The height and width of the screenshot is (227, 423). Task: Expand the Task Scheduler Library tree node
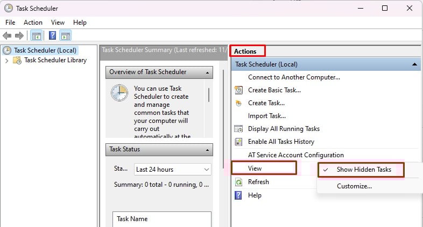point(6,61)
